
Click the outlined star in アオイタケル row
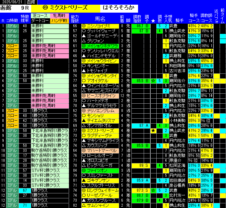click(153, 81)
